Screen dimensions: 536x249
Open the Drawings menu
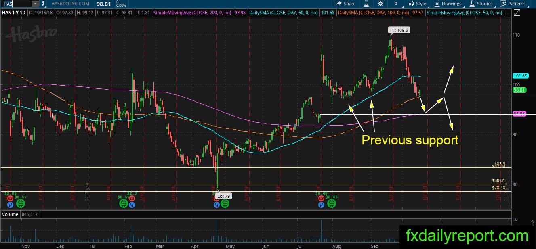click(x=448, y=4)
